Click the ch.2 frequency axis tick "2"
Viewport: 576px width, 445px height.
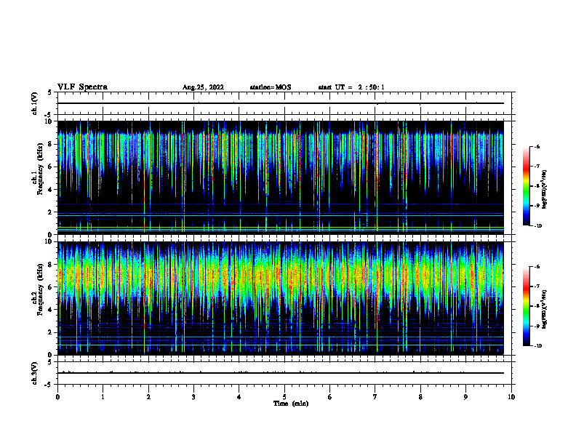click(x=51, y=332)
